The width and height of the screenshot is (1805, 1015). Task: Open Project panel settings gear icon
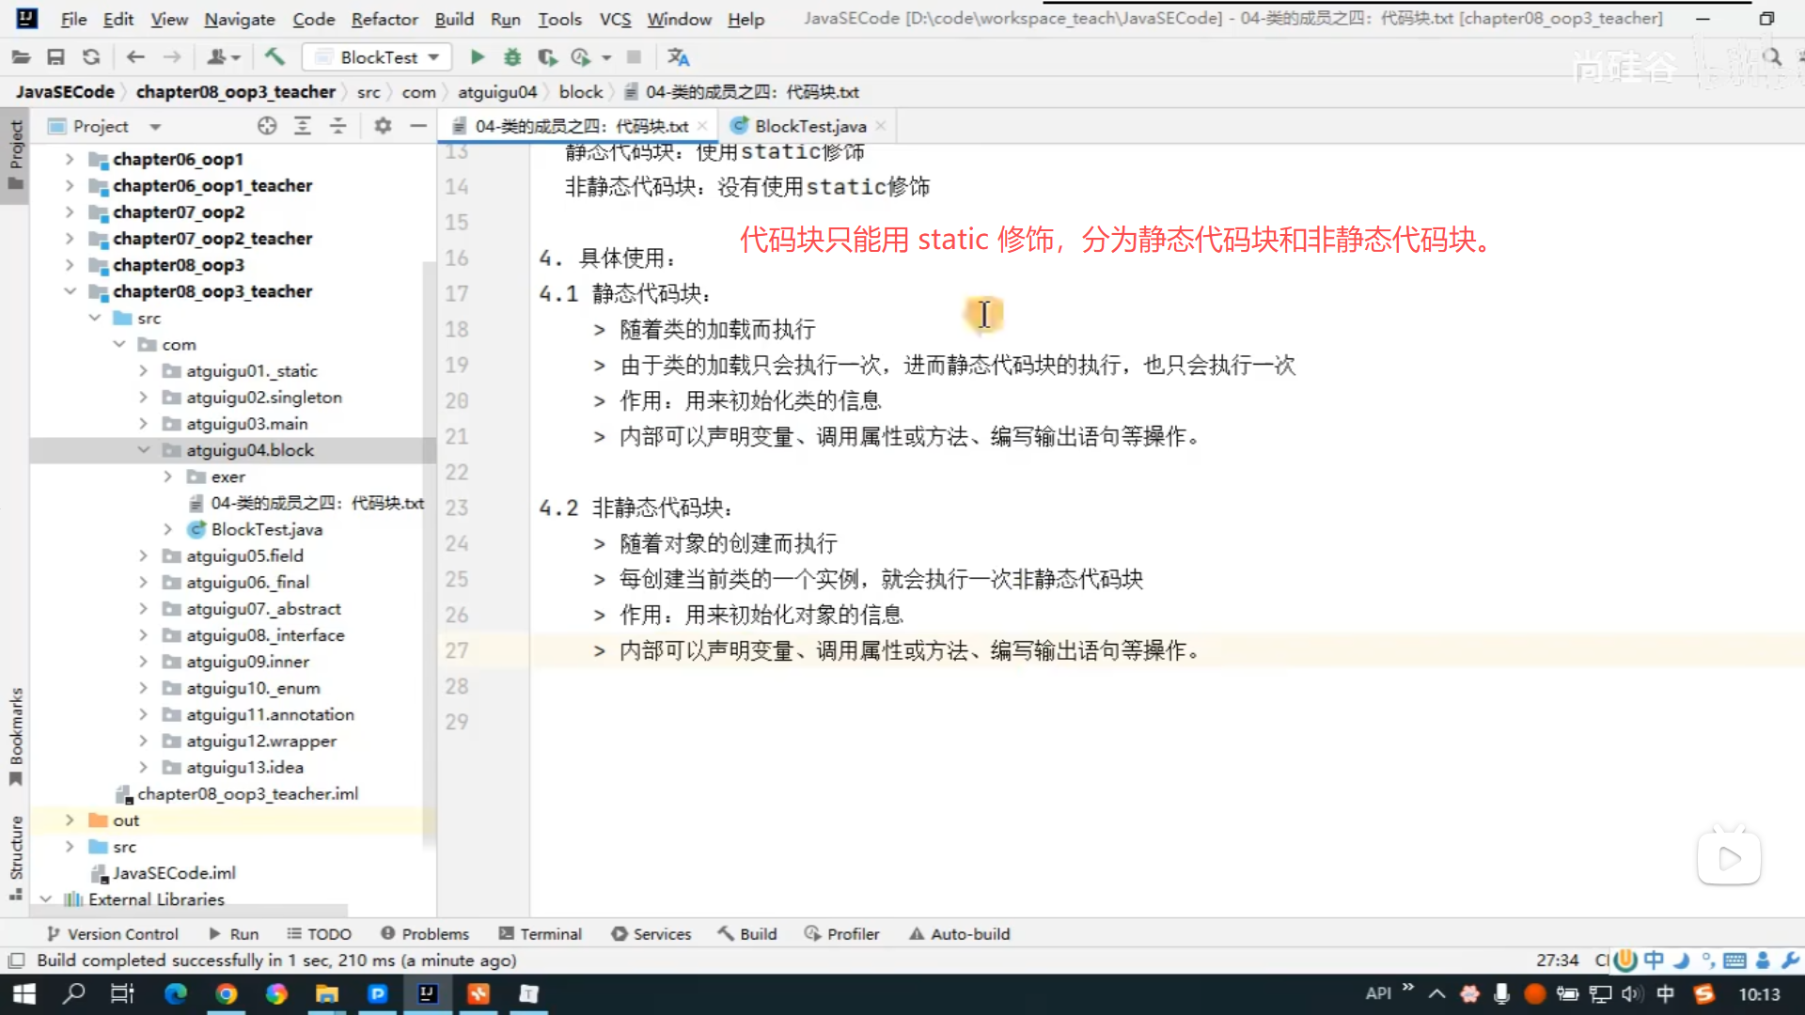(x=383, y=126)
